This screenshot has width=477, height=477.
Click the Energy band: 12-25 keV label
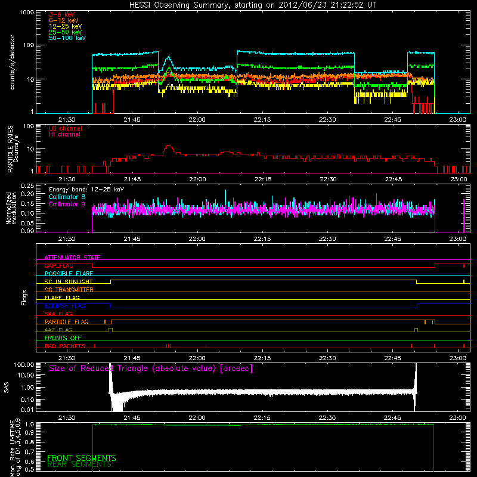coord(86,190)
